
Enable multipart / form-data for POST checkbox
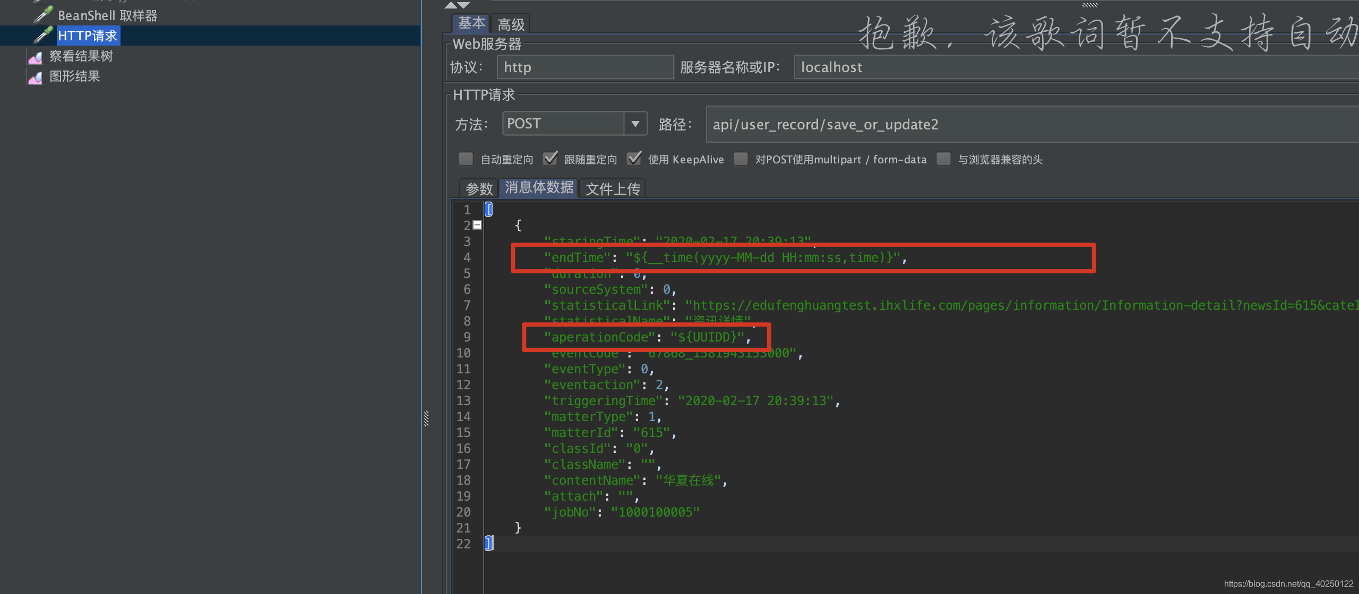[741, 159]
